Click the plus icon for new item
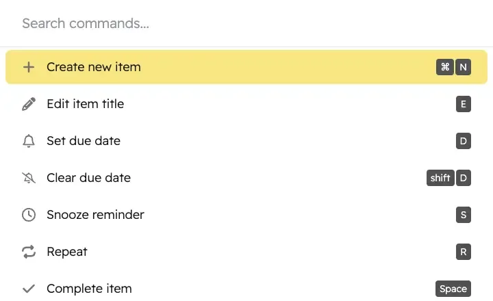Viewport: 493px width, 301px height. [x=29, y=67]
